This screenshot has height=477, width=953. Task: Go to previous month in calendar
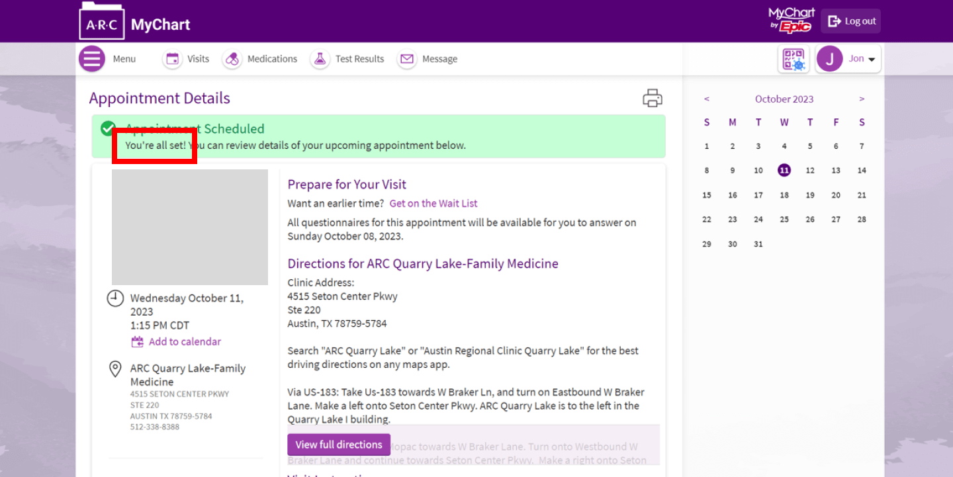707,99
